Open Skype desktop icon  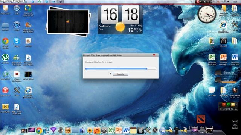[17, 42]
